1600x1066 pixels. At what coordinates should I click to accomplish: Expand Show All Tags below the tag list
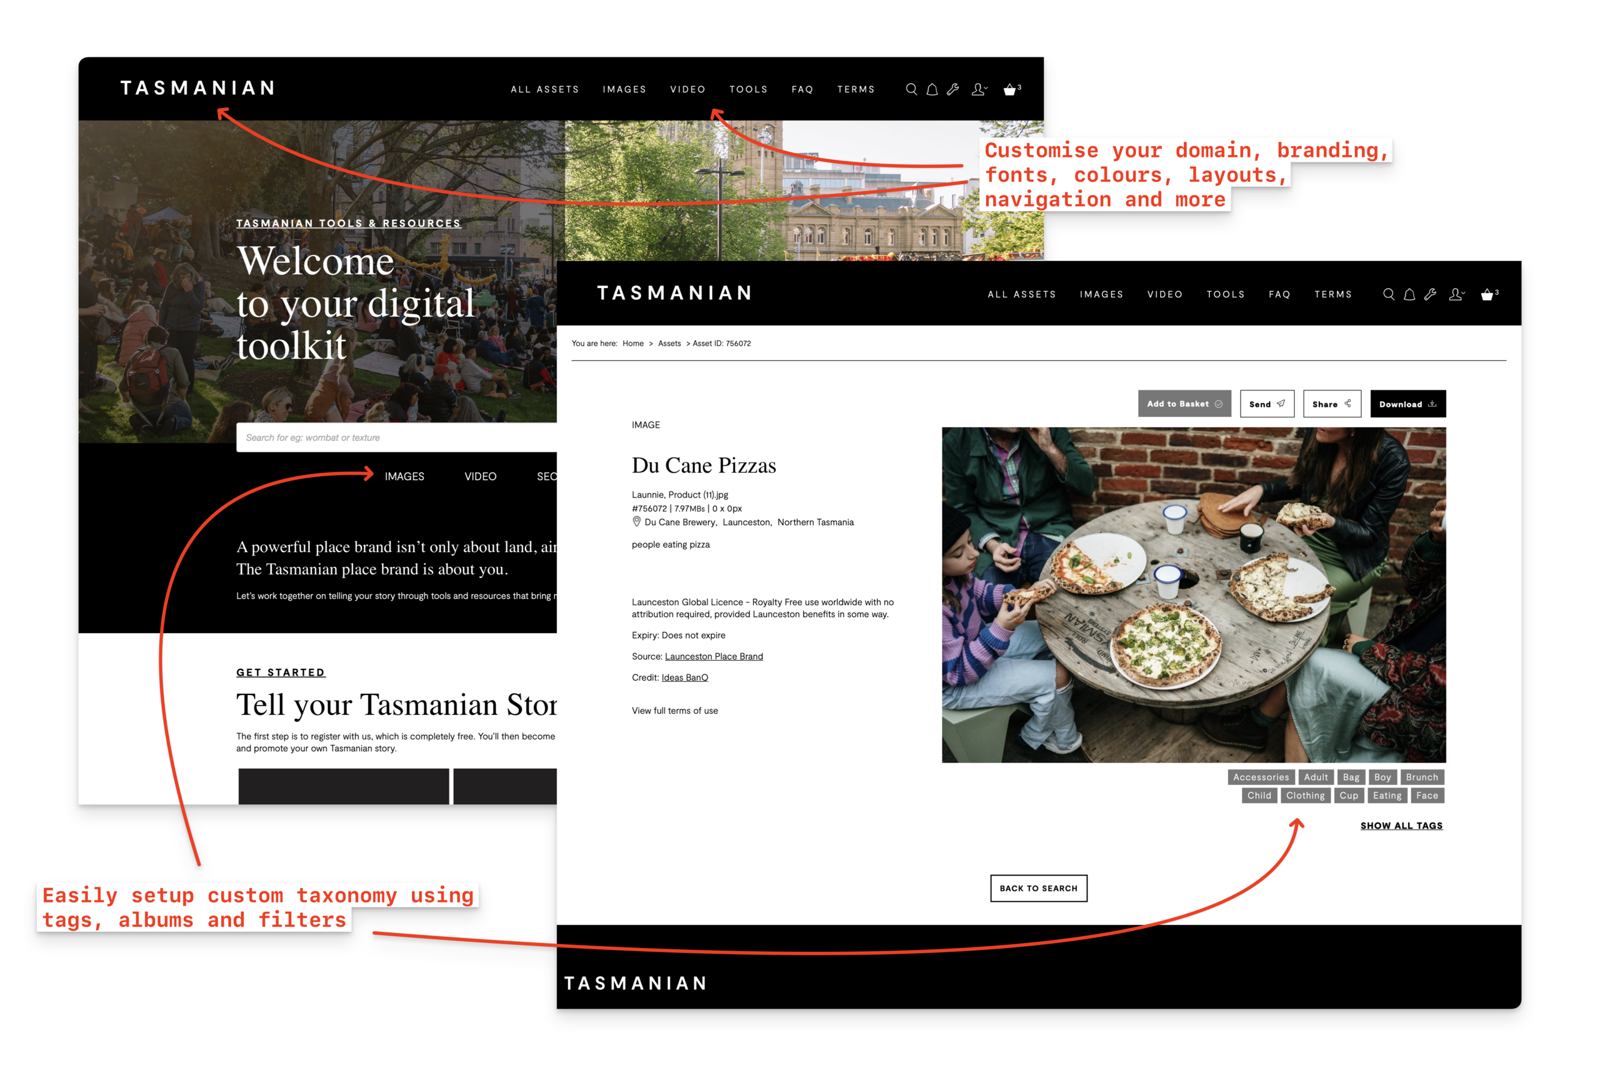click(1402, 826)
